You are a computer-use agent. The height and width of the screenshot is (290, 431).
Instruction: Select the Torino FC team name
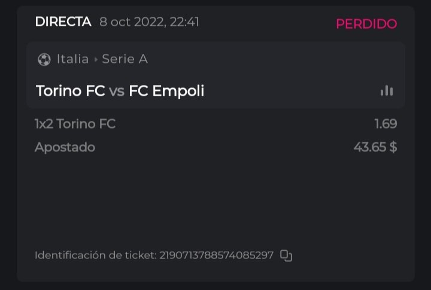(70, 91)
